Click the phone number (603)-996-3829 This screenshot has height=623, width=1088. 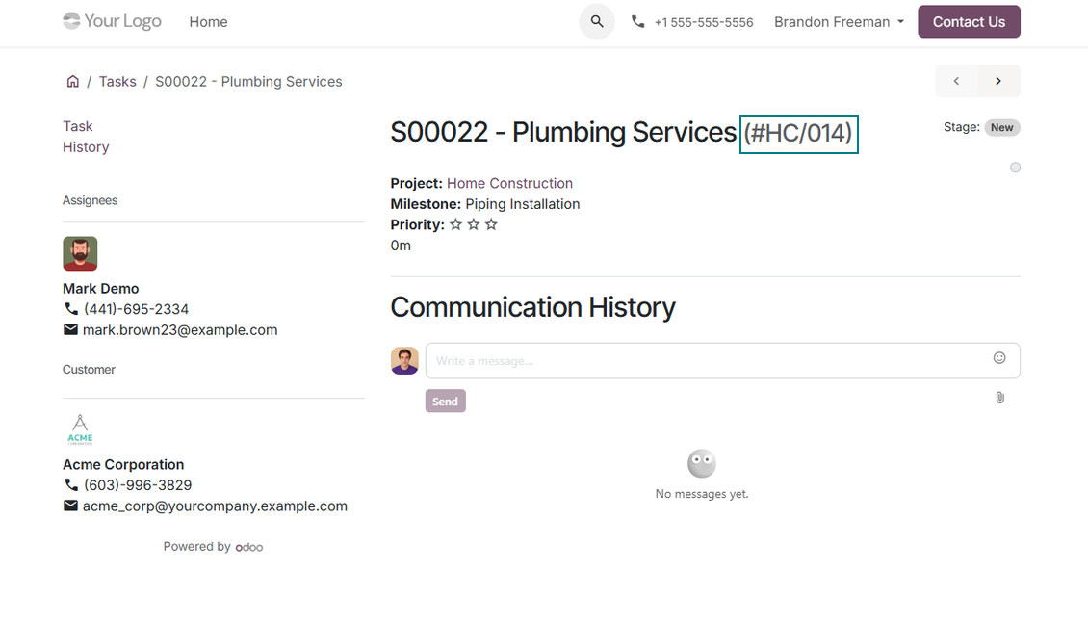coord(138,485)
